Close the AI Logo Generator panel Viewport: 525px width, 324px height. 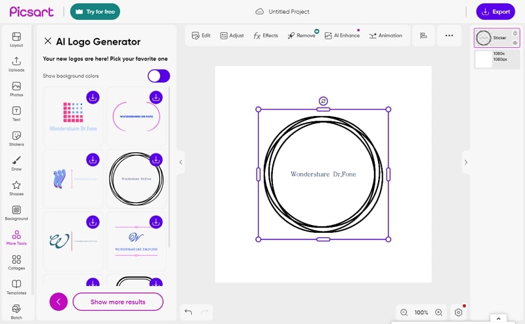(48, 41)
